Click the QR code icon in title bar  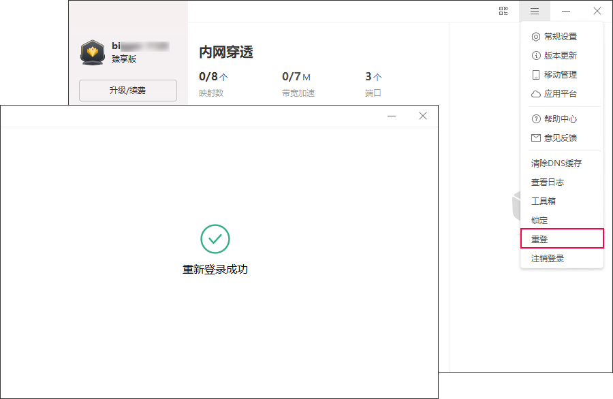click(503, 11)
